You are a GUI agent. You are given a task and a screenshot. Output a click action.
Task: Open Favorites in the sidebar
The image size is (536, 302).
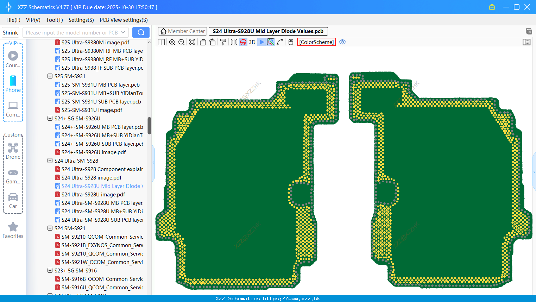(x=13, y=231)
